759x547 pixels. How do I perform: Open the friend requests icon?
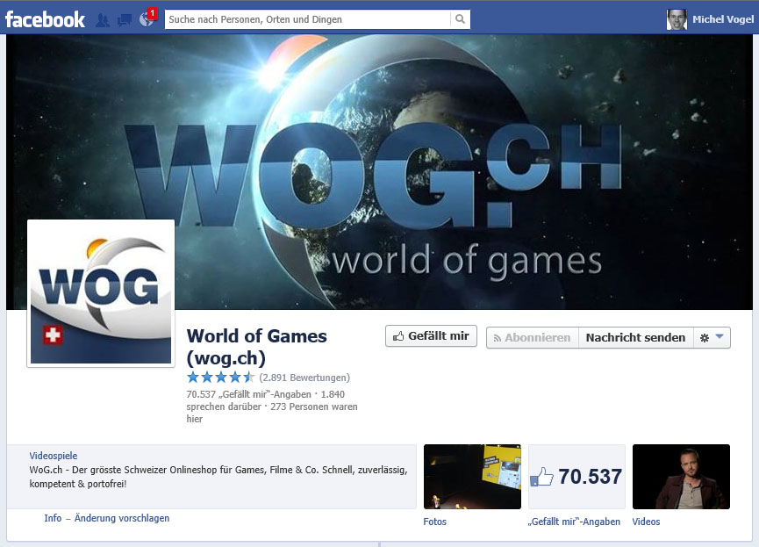(x=102, y=20)
